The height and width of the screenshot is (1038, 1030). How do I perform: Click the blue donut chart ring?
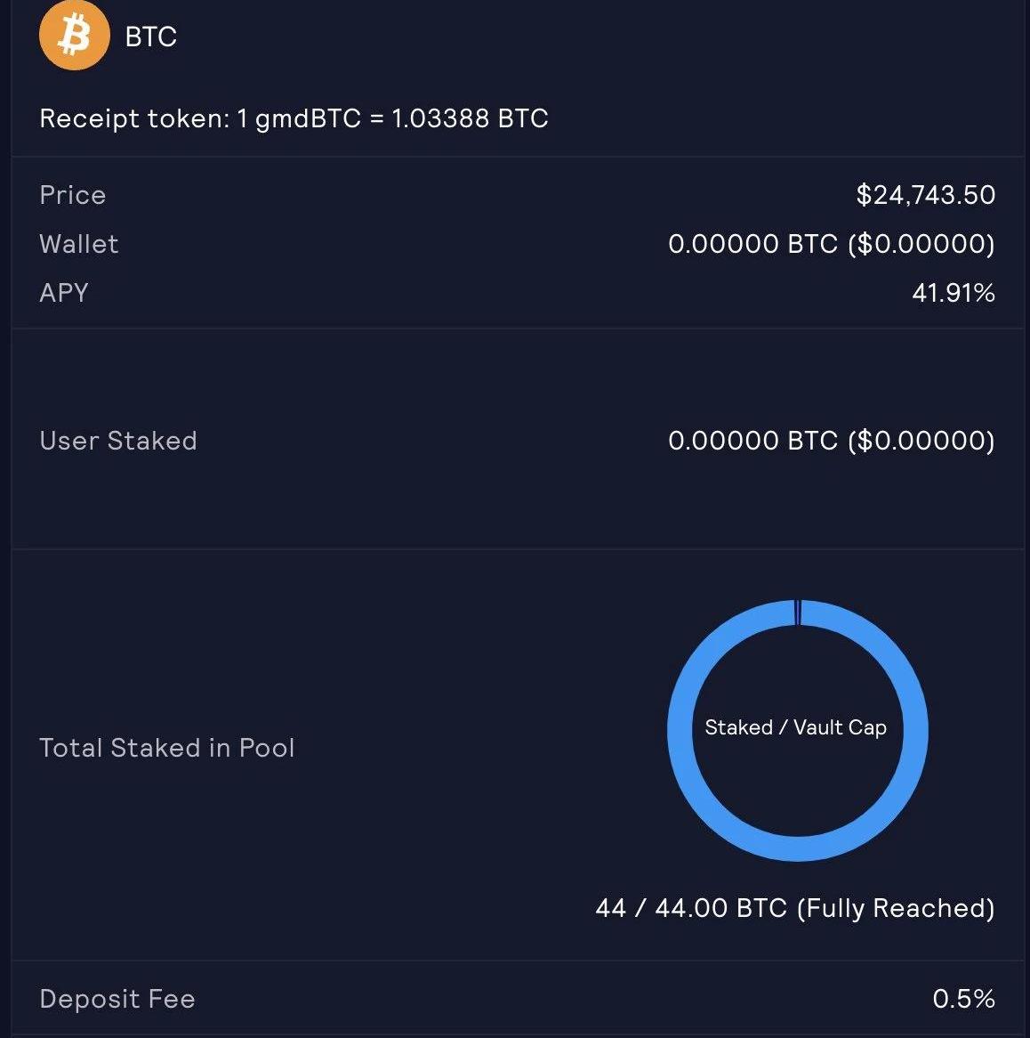pyautogui.click(x=681, y=731)
